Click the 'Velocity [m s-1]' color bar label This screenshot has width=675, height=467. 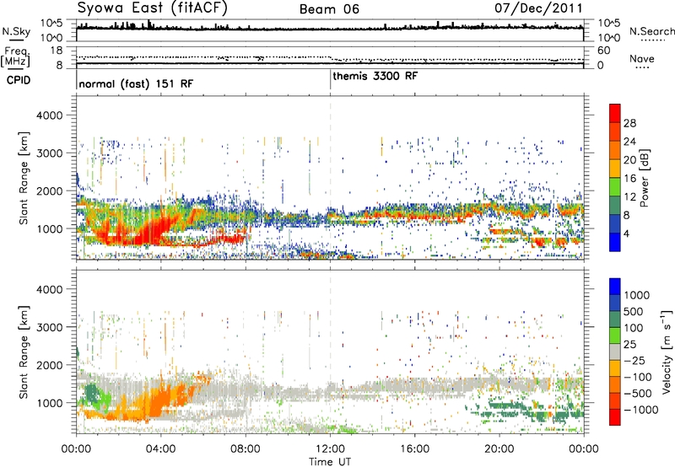pos(667,352)
